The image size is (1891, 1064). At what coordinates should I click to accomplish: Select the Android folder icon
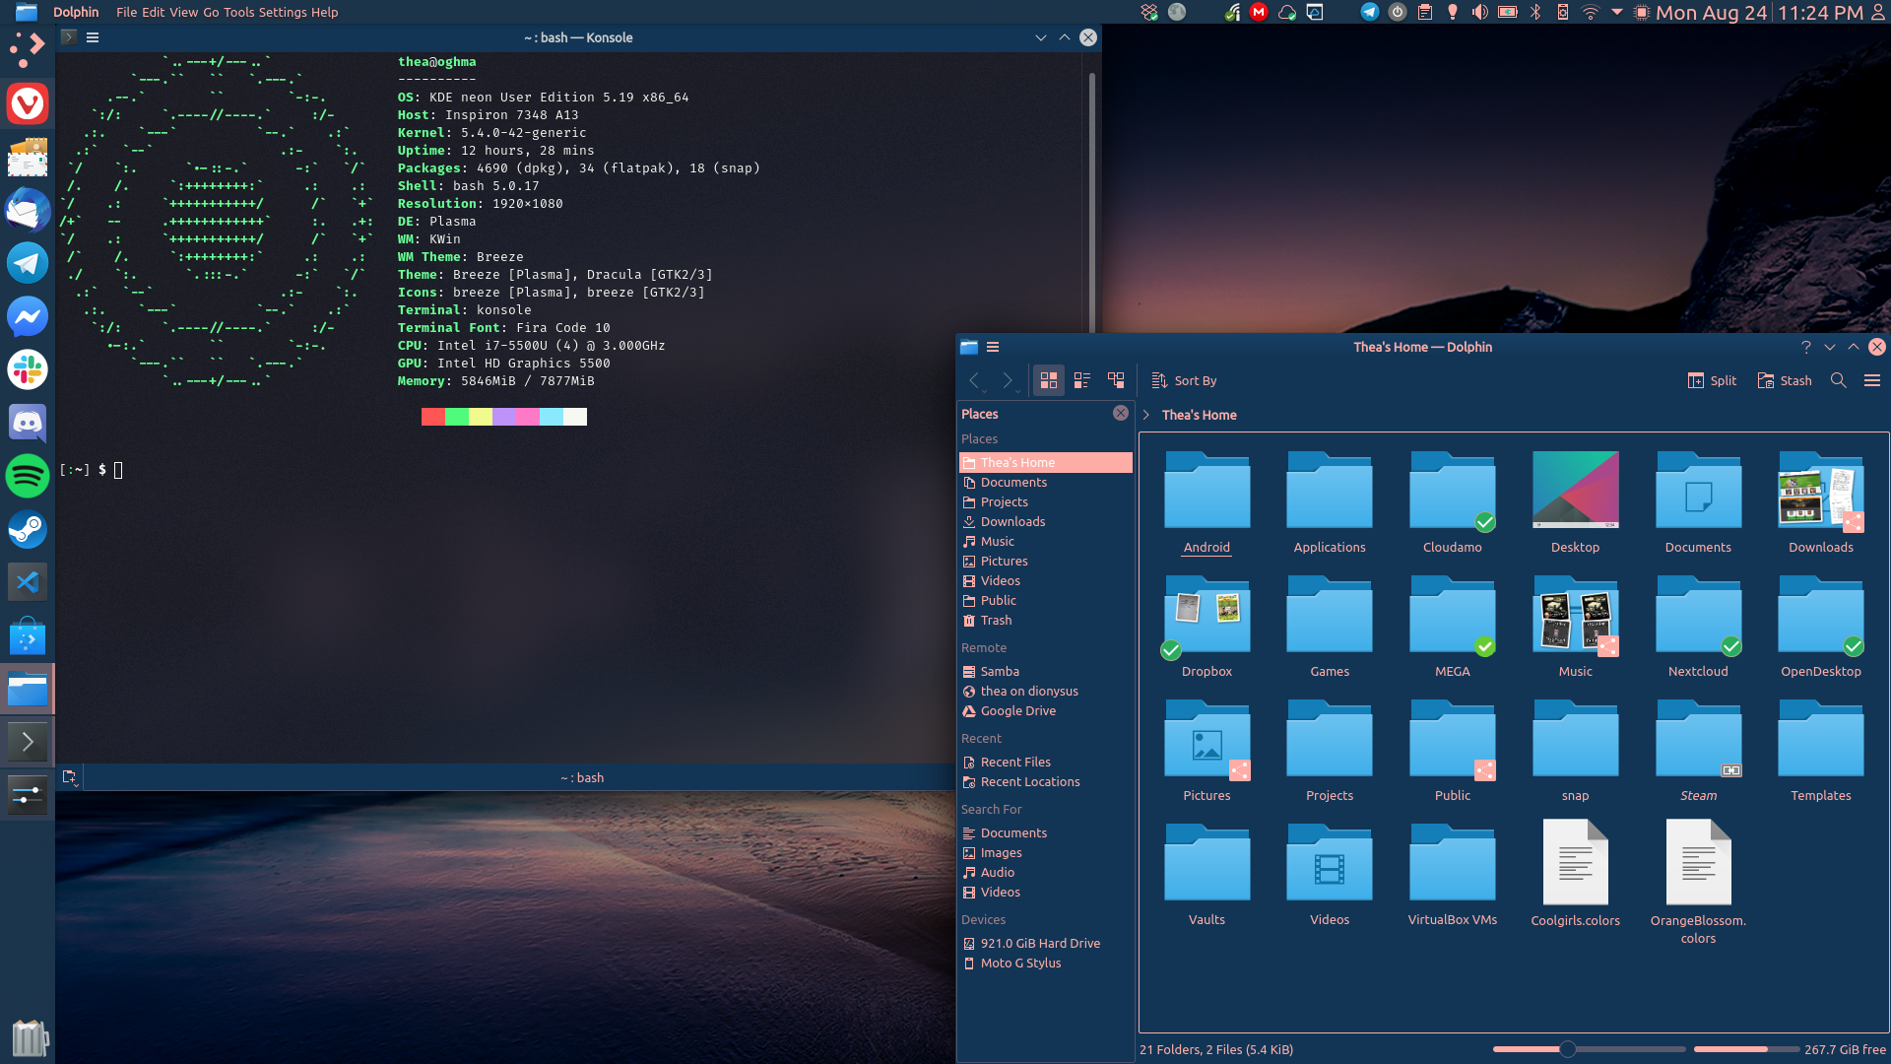click(x=1206, y=491)
